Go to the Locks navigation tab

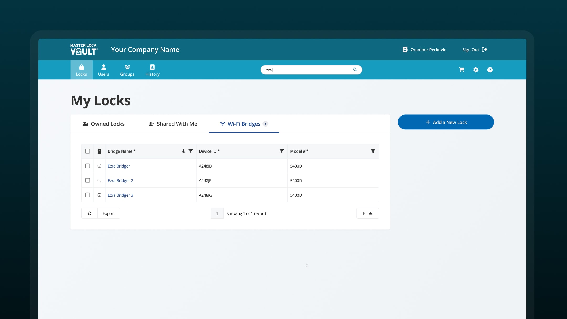click(x=81, y=70)
